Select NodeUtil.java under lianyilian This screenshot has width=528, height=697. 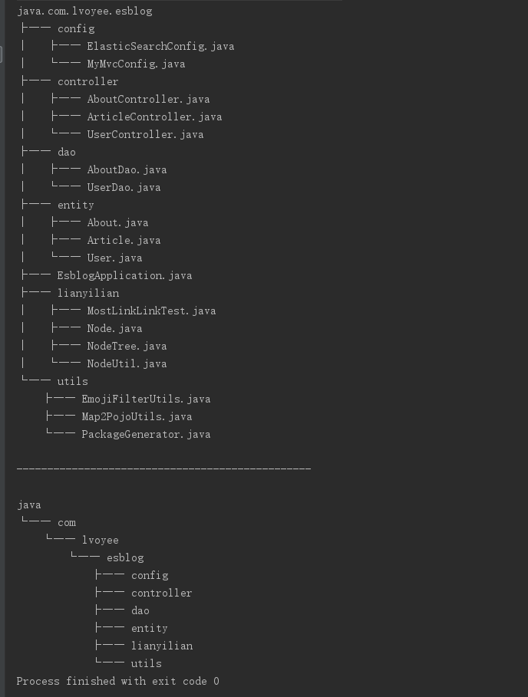click(x=127, y=363)
